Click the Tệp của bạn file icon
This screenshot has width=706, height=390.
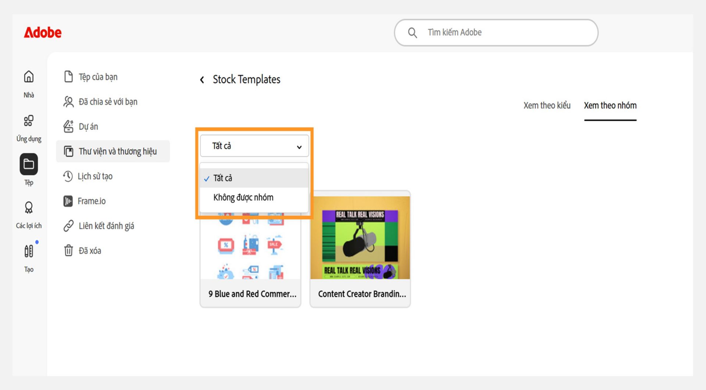pyautogui.click(x=68, y=76)
